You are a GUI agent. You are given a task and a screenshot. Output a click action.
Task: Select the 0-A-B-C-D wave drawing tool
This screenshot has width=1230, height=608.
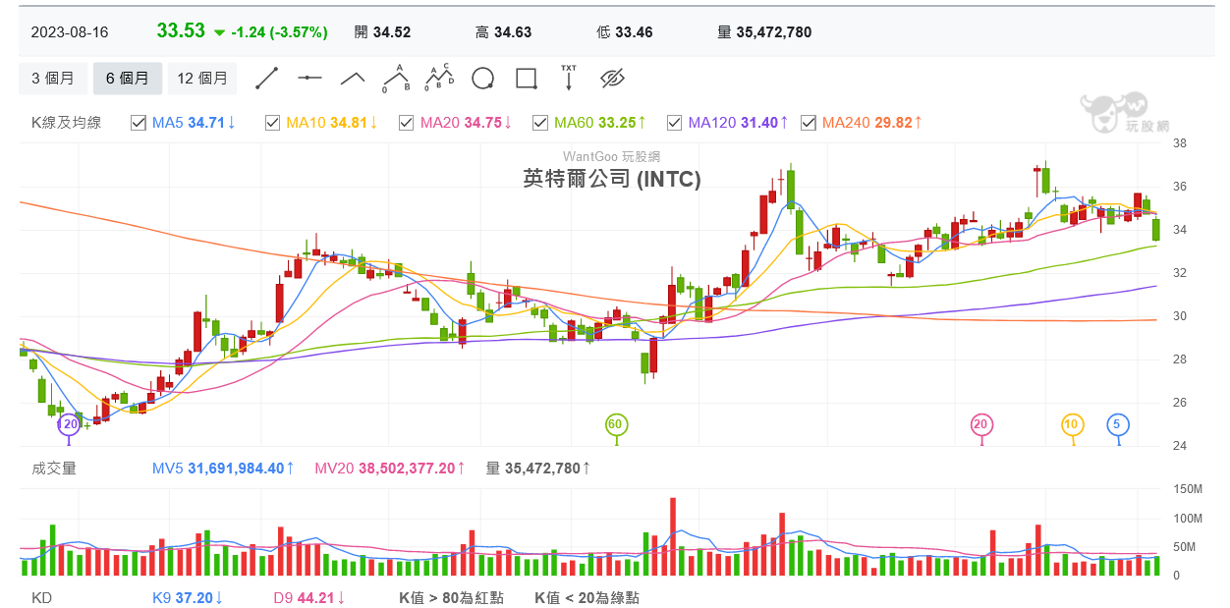pyautogui.click(x=439, y=79)
